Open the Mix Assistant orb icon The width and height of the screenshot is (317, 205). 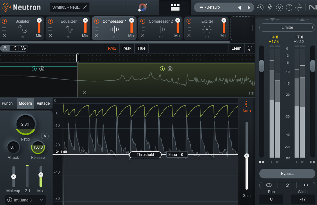(143, 7)
